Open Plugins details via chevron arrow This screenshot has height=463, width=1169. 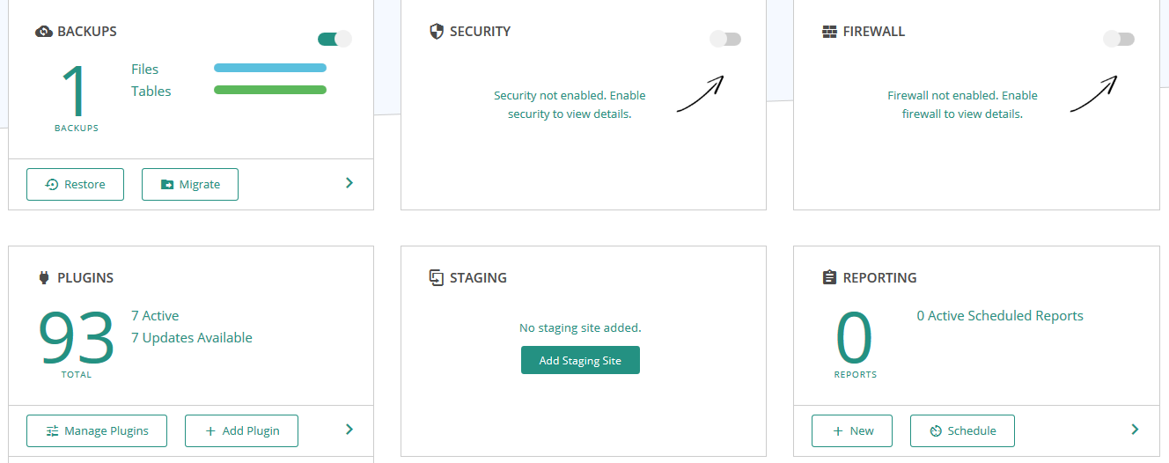pyautogui.click(x=349, y=430)
